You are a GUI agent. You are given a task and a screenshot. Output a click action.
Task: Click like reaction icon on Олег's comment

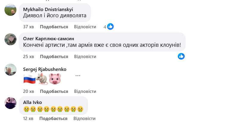coord(181,56)
